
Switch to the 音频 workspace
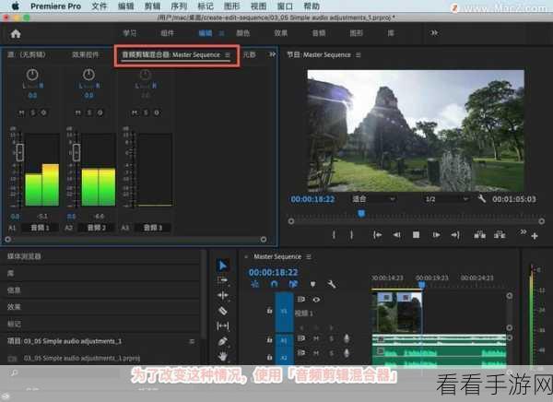[x=319, y=33]
